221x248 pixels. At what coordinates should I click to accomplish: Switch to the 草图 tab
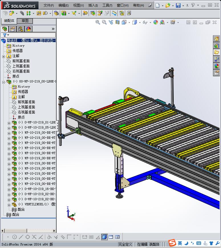click(25, 21)
